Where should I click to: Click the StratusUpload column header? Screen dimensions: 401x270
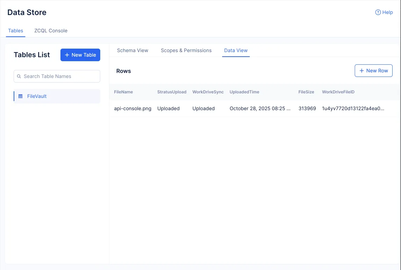[x=172, y=92]
